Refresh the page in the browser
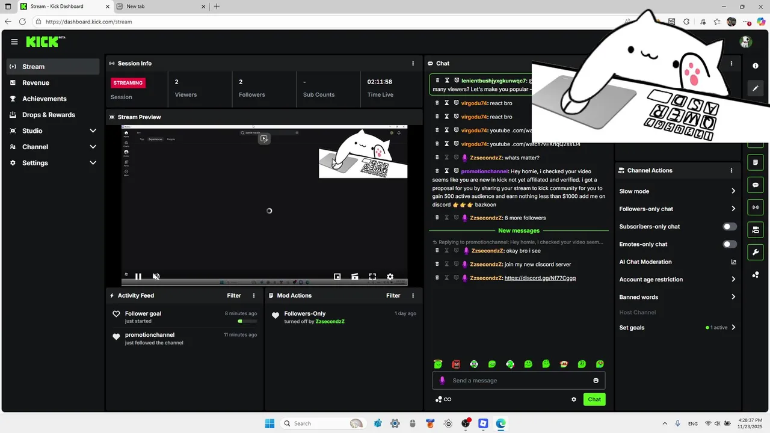The height and width of the screenshot is (433, 770). point(22,22)
